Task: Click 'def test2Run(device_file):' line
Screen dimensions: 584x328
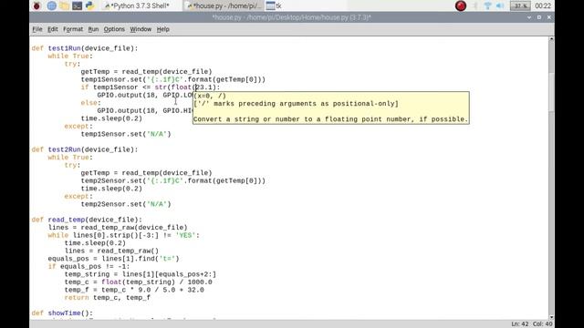Action: 85,149
